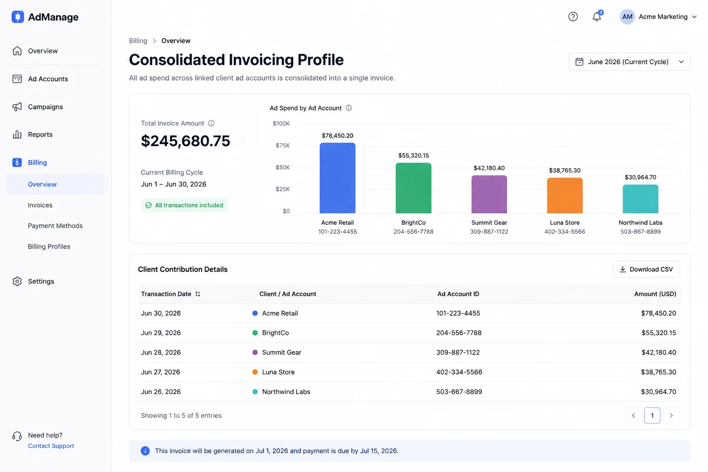Open Billing Profiles in the sidebar
This screenshot has width=708, height=472.
point(49,247)
